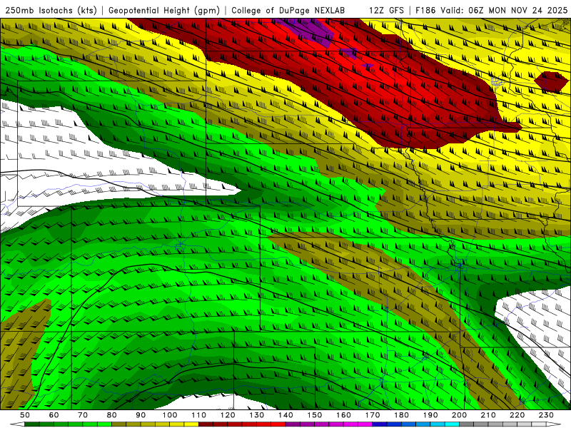The height and width of the screenshot is (428, 571).
Task: Click the cyan swatch left of 200
Action: pyautogui.click(x=452, y=424)
